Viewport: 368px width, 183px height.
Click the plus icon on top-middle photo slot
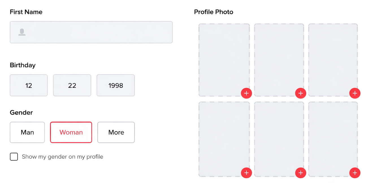pos(300,93)
